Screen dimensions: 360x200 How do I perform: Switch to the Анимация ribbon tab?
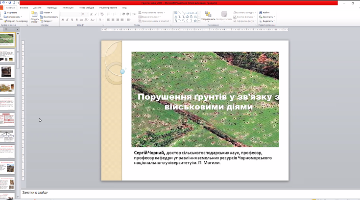[x=69, y=8]
